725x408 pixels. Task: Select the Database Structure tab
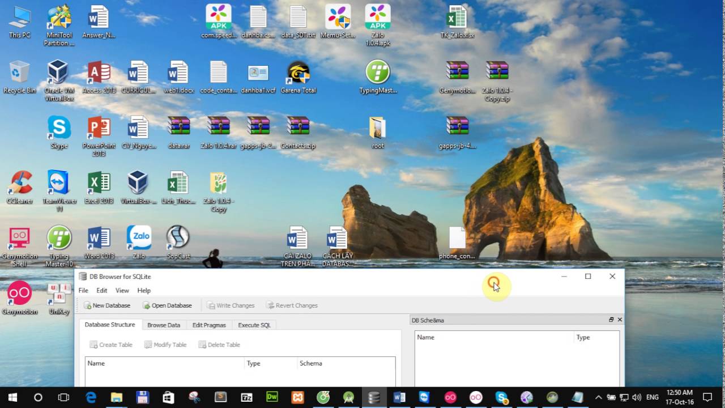coord(110,325)
